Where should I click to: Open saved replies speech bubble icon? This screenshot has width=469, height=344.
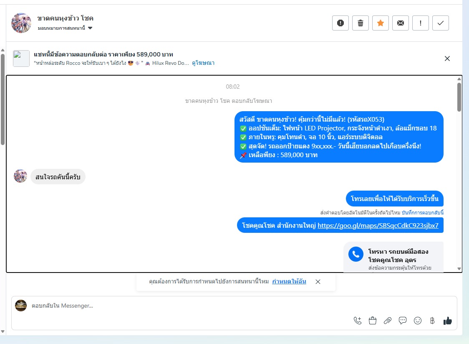tap(403, 321)
